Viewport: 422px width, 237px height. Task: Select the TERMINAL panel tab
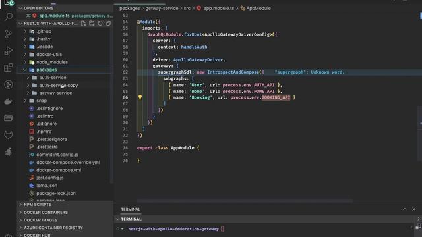pyautogui.click(x=131, y=209)
